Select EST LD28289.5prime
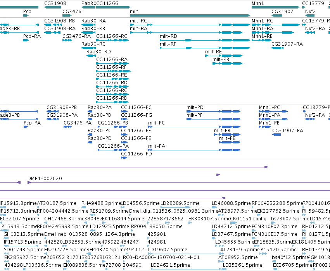Screen dimensions: 330x271 (x=180, y=203)
